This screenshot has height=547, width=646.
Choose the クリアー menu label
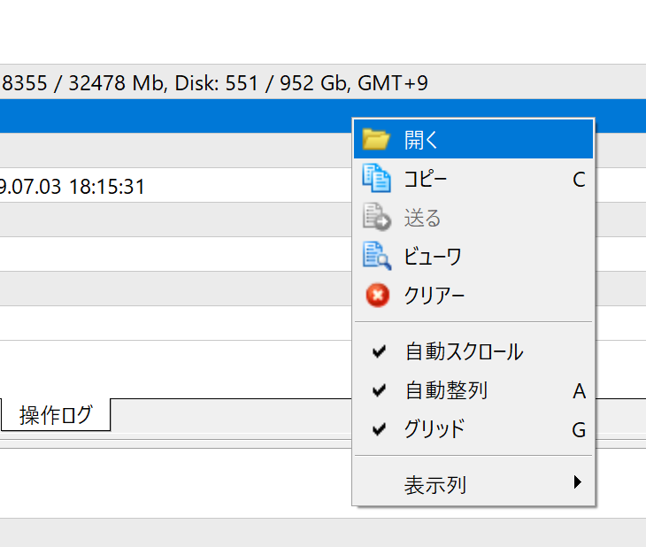click(x=435, y=296)
